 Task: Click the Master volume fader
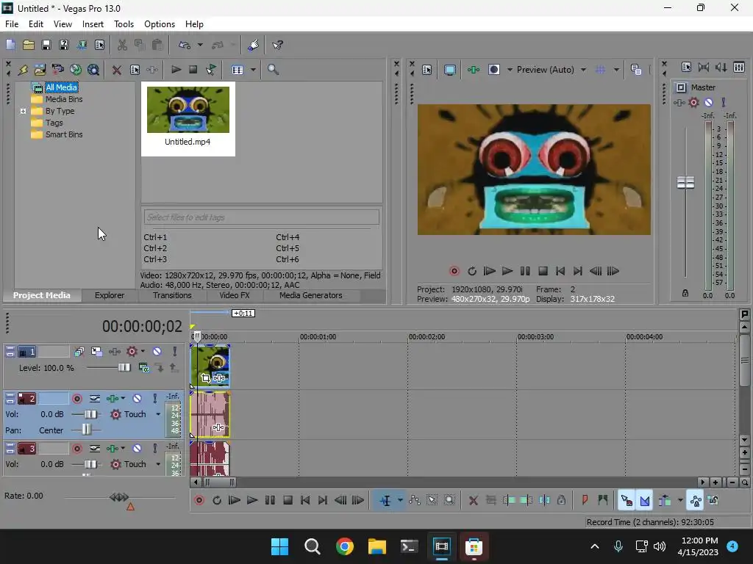[x=685, y=183]
